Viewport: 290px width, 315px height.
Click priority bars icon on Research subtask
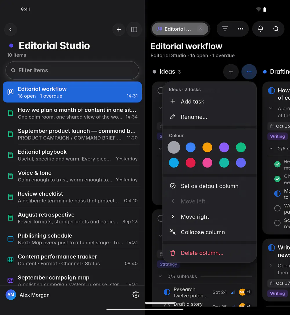point(233,292)
